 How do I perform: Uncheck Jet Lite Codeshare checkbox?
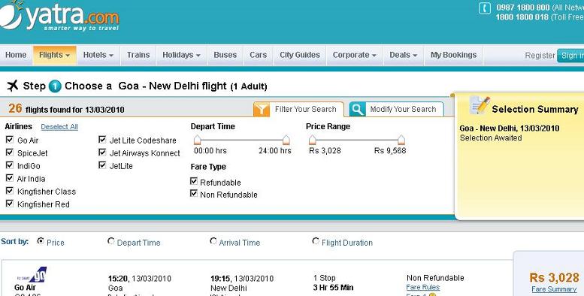102,140
